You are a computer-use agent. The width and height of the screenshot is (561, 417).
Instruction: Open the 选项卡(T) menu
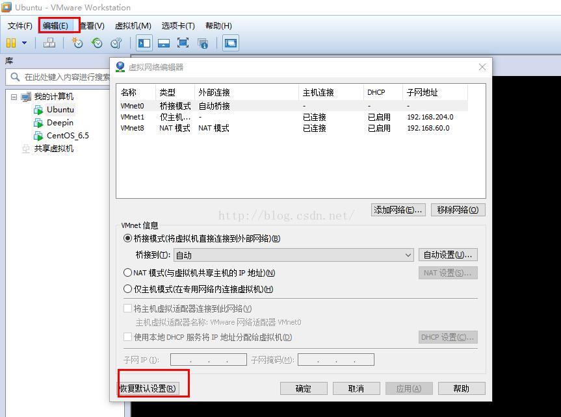coord(178,26)
